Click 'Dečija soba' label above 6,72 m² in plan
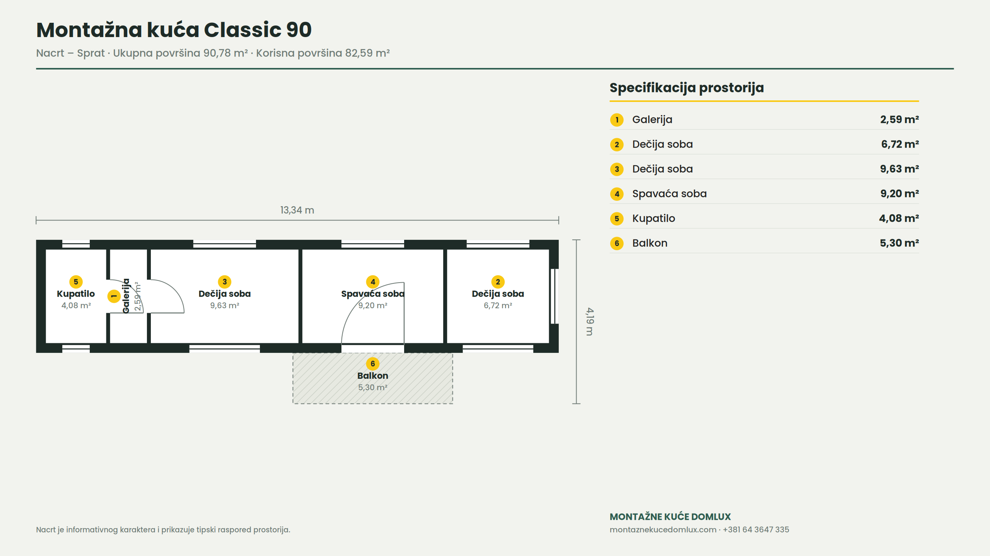This screenshot has width=990, height=556. (498, 294)
